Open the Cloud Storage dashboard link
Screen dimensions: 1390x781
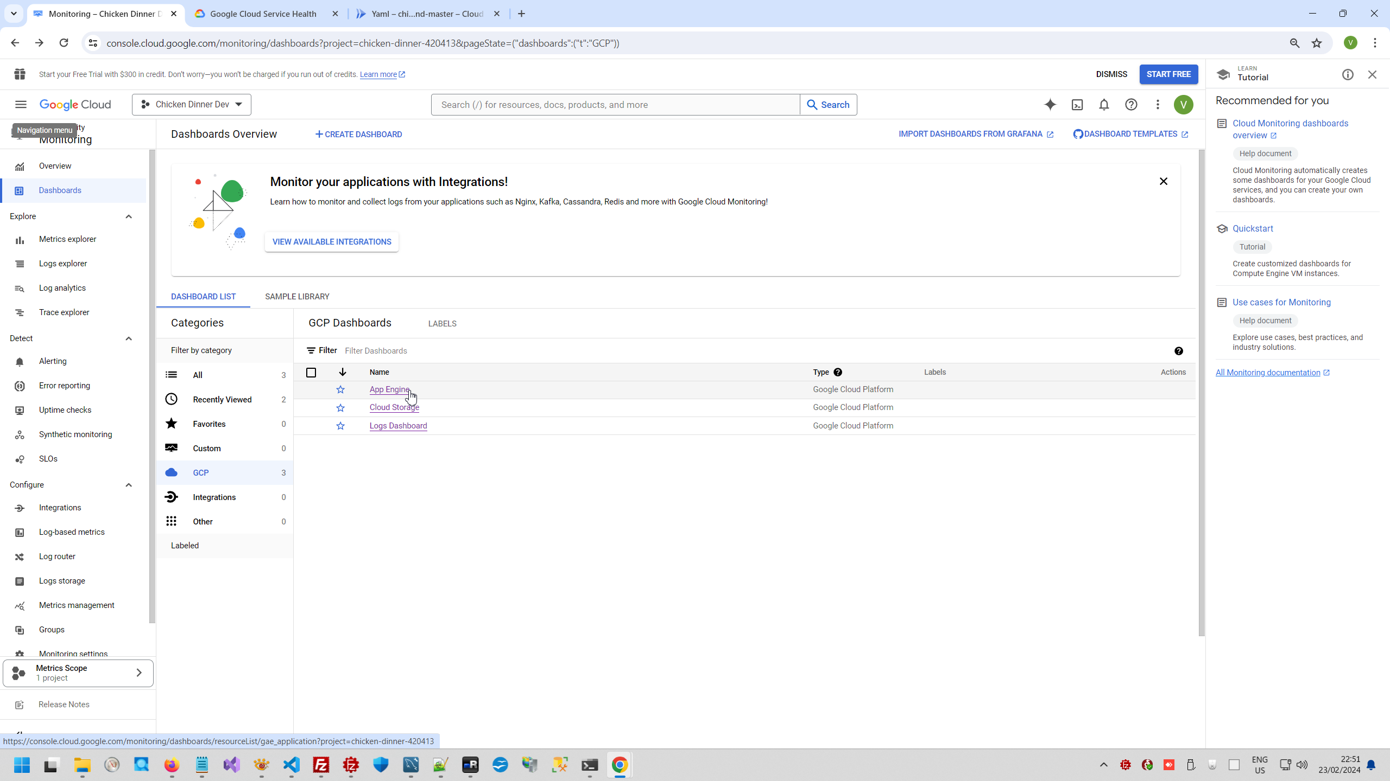[394, 407]
